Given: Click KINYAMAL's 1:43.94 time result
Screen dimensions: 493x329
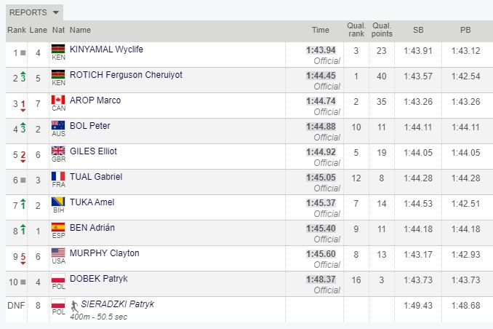Looking at the screenshot, I should click(320, 50).
